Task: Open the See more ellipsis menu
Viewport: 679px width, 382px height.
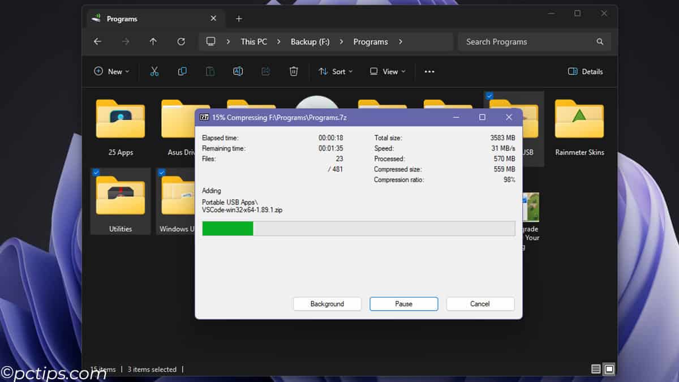Action: pyautogui.click(x=429, y=71)
